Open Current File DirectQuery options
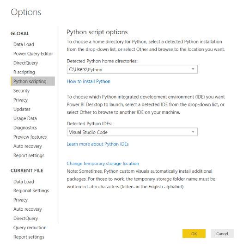Image resolution: width=237 pixels, height=245 pixels. 25,218
